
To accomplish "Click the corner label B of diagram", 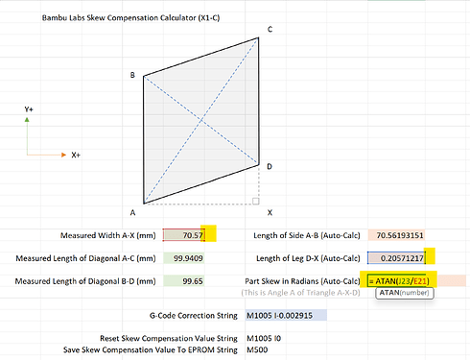I will pyautogui.click(x=132, y=75).
